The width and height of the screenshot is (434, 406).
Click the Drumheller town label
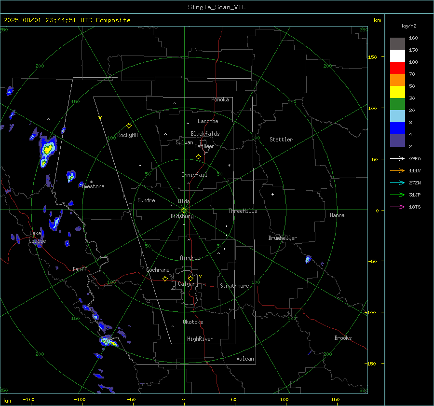pos(283,238)
